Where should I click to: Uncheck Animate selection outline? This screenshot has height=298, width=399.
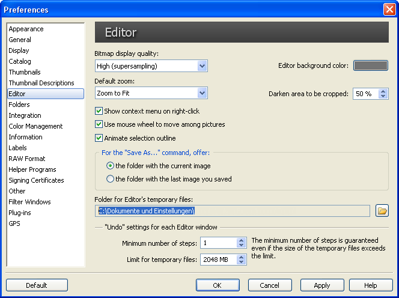click(x=99, y=138)
